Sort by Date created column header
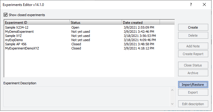213x112 pixels. [141, 23]
